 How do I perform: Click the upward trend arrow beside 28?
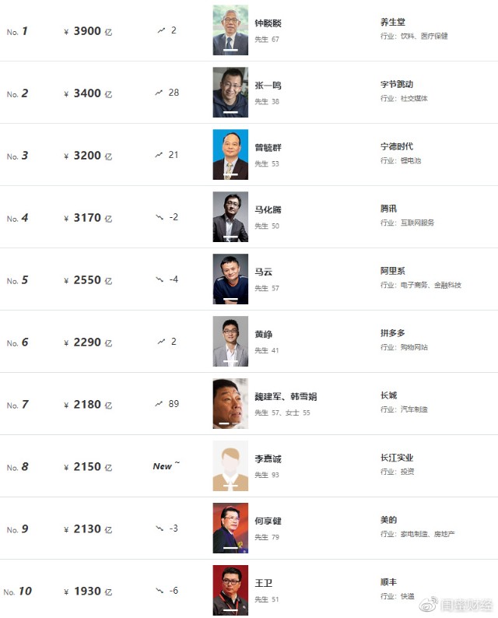[159, 93]
